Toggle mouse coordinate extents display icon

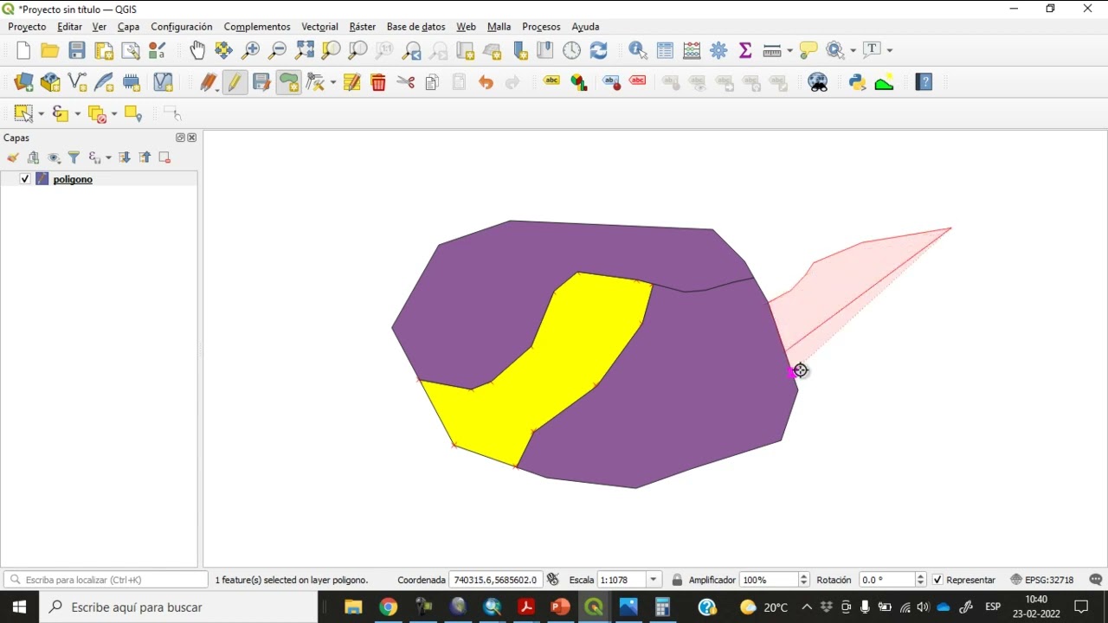[x=553, y=580]
